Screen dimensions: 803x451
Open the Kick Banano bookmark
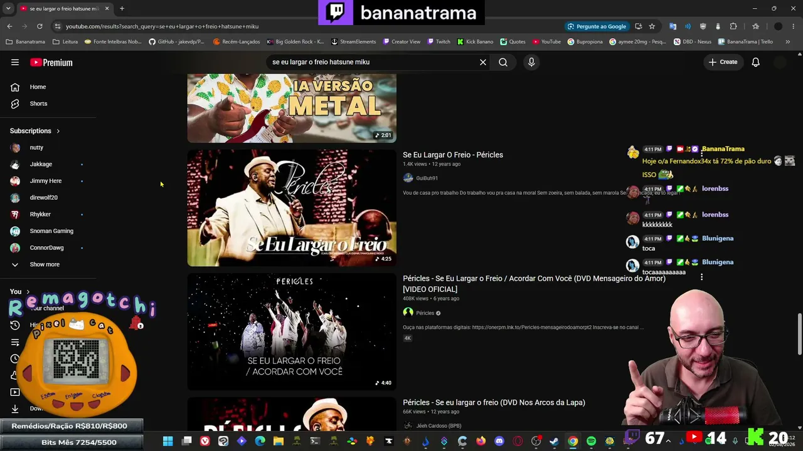[475, 42]
